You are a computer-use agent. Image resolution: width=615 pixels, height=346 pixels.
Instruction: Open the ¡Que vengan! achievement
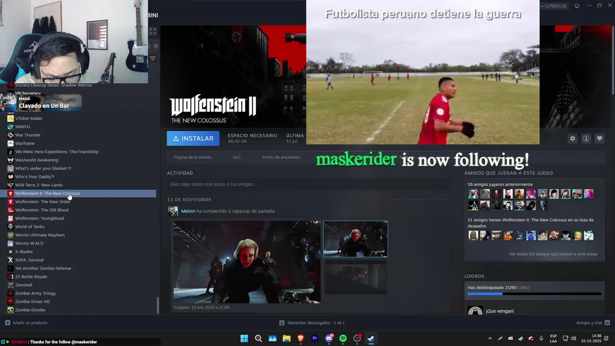500,311
